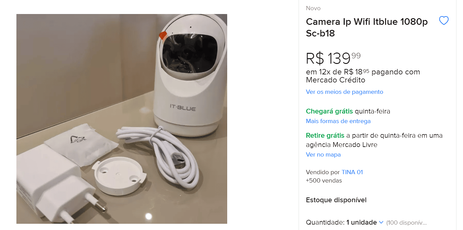Click the product title Camera Ip Wifi Itblue
This screenshot has width=463, height=230.
click(x=367, y=27)
